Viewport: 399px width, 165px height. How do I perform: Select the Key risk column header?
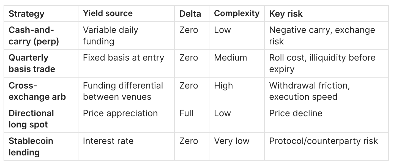click(x=286, y=14)
